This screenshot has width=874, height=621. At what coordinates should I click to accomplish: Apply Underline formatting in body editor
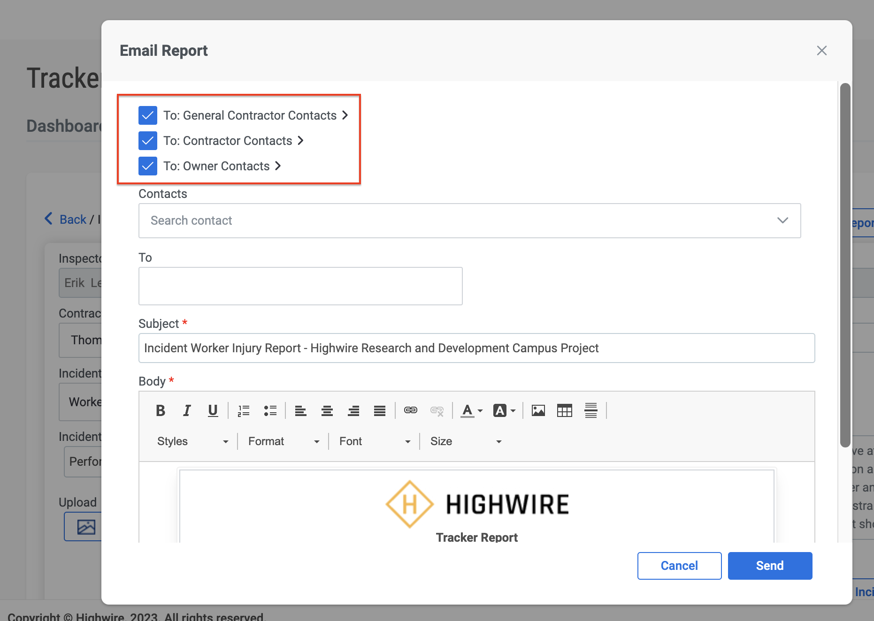[213, 411]
